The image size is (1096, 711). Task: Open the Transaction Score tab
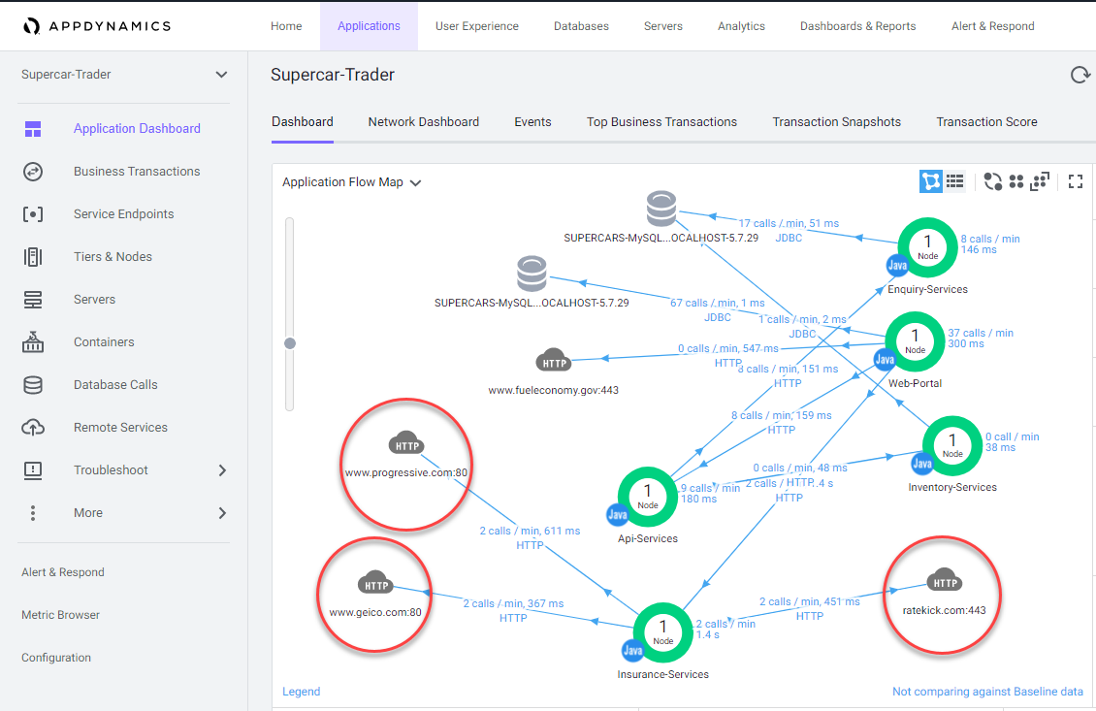987,121
